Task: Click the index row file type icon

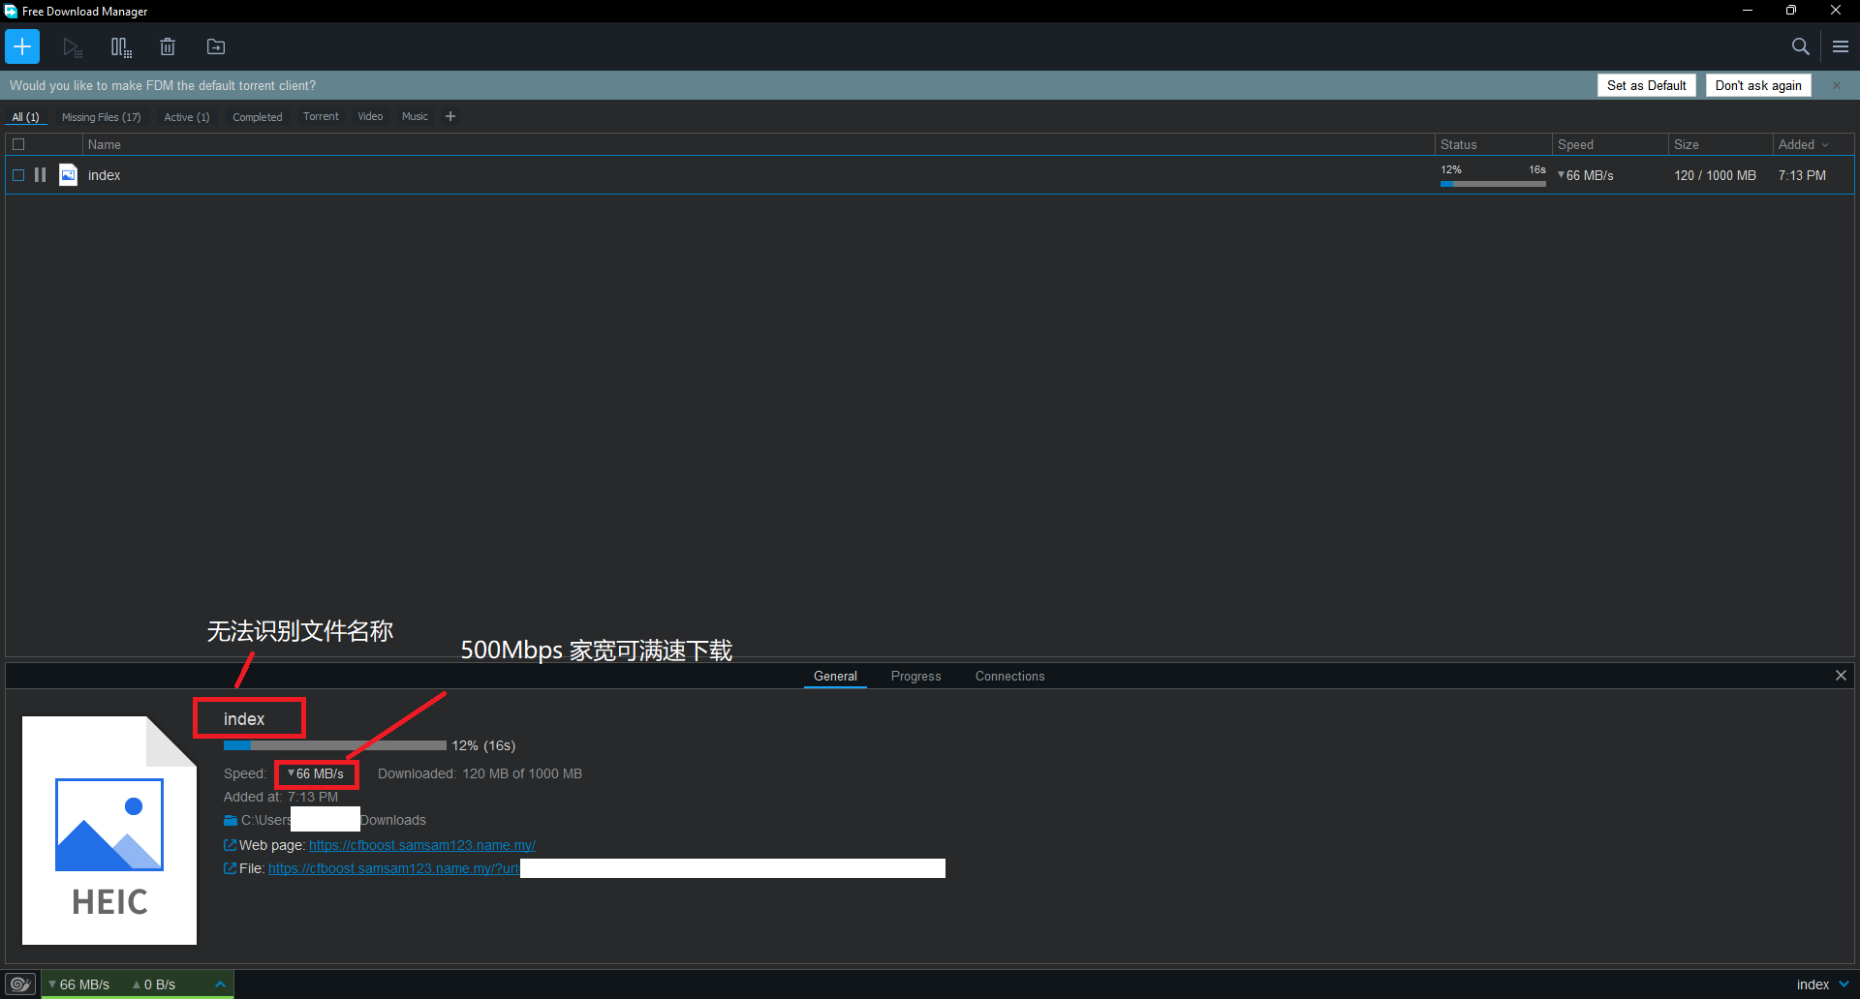Action: click(68, 175)
